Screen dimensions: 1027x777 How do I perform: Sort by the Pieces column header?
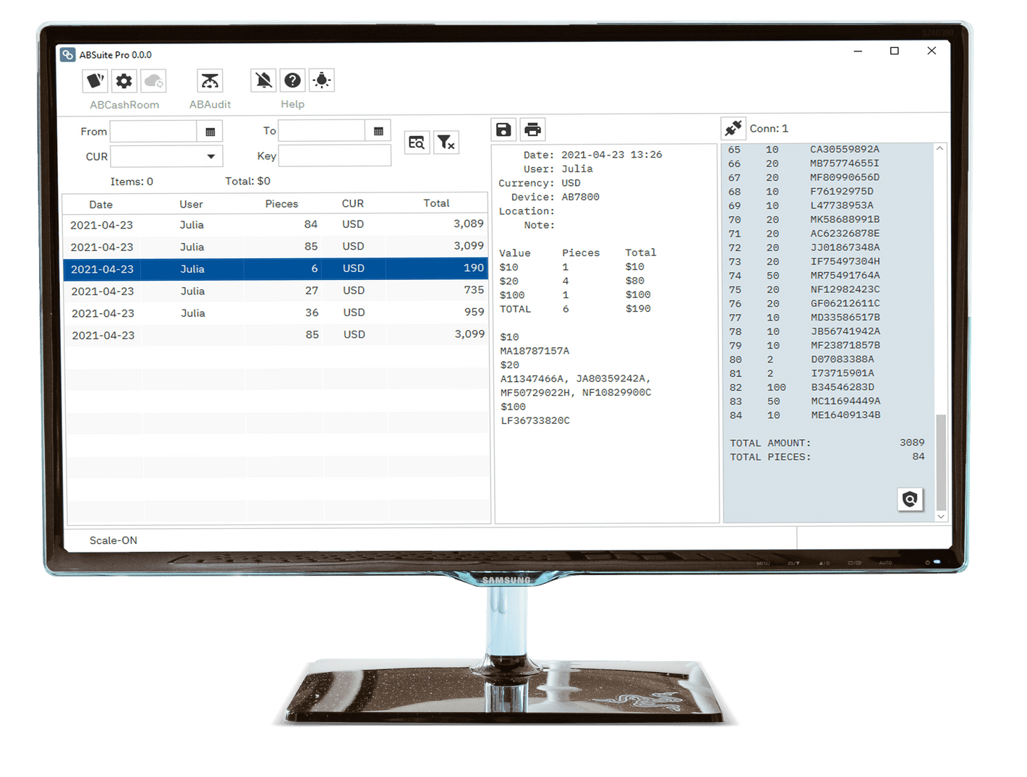click(281, 204)
